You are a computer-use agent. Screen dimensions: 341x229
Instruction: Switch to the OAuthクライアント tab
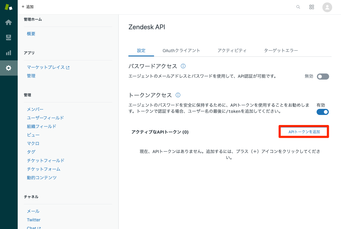[x=181, y=50]
